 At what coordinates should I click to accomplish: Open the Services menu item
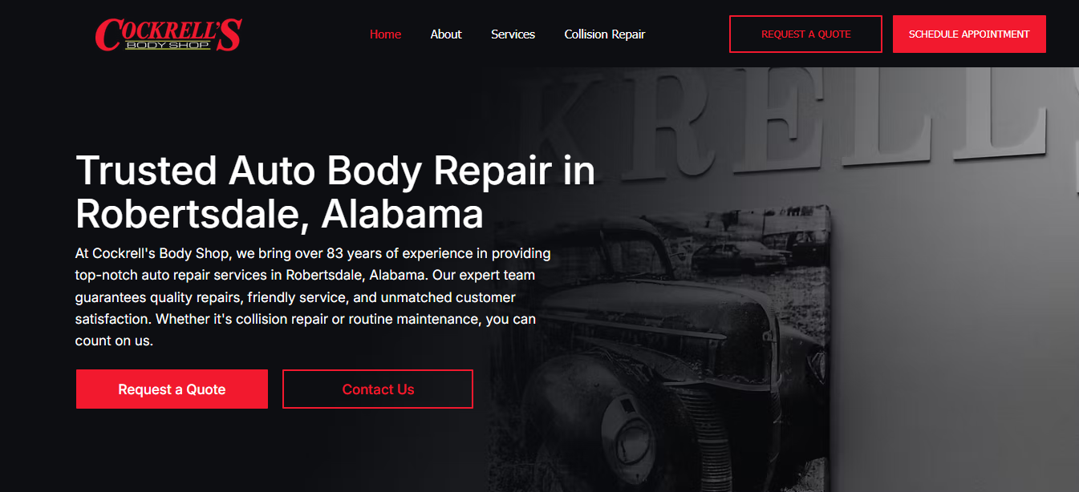[x=513, y=34]
